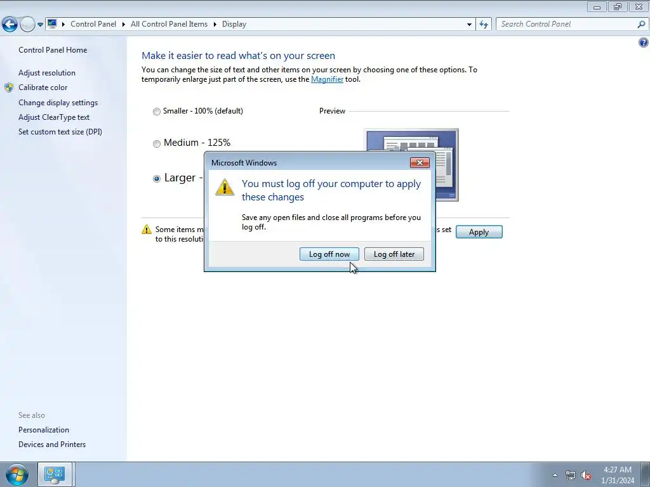The height and width of the screenshot is (487, 650).
Task: Open Change display settings link
Action: click(x=58, y=103)
